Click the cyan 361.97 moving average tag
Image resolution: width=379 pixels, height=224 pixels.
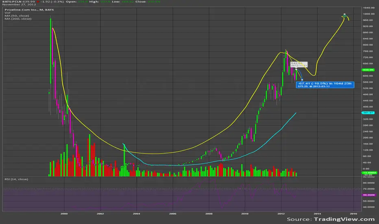pos(368,112)
